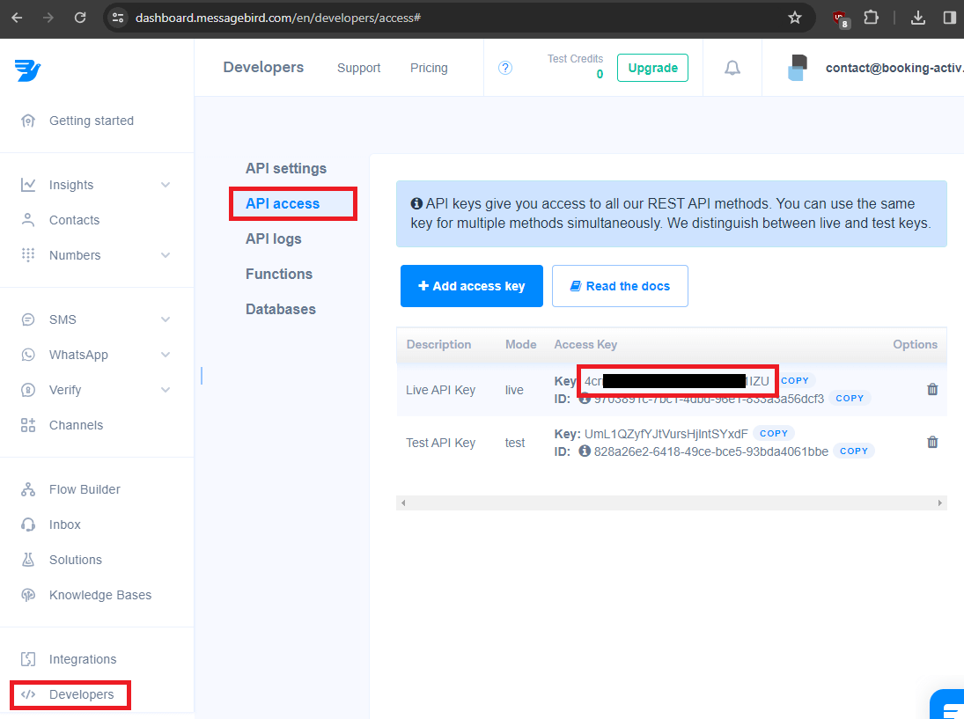The image size is (964, 719).
Task: Click the SMS bubble icon
Action: (x=28, y=319)
